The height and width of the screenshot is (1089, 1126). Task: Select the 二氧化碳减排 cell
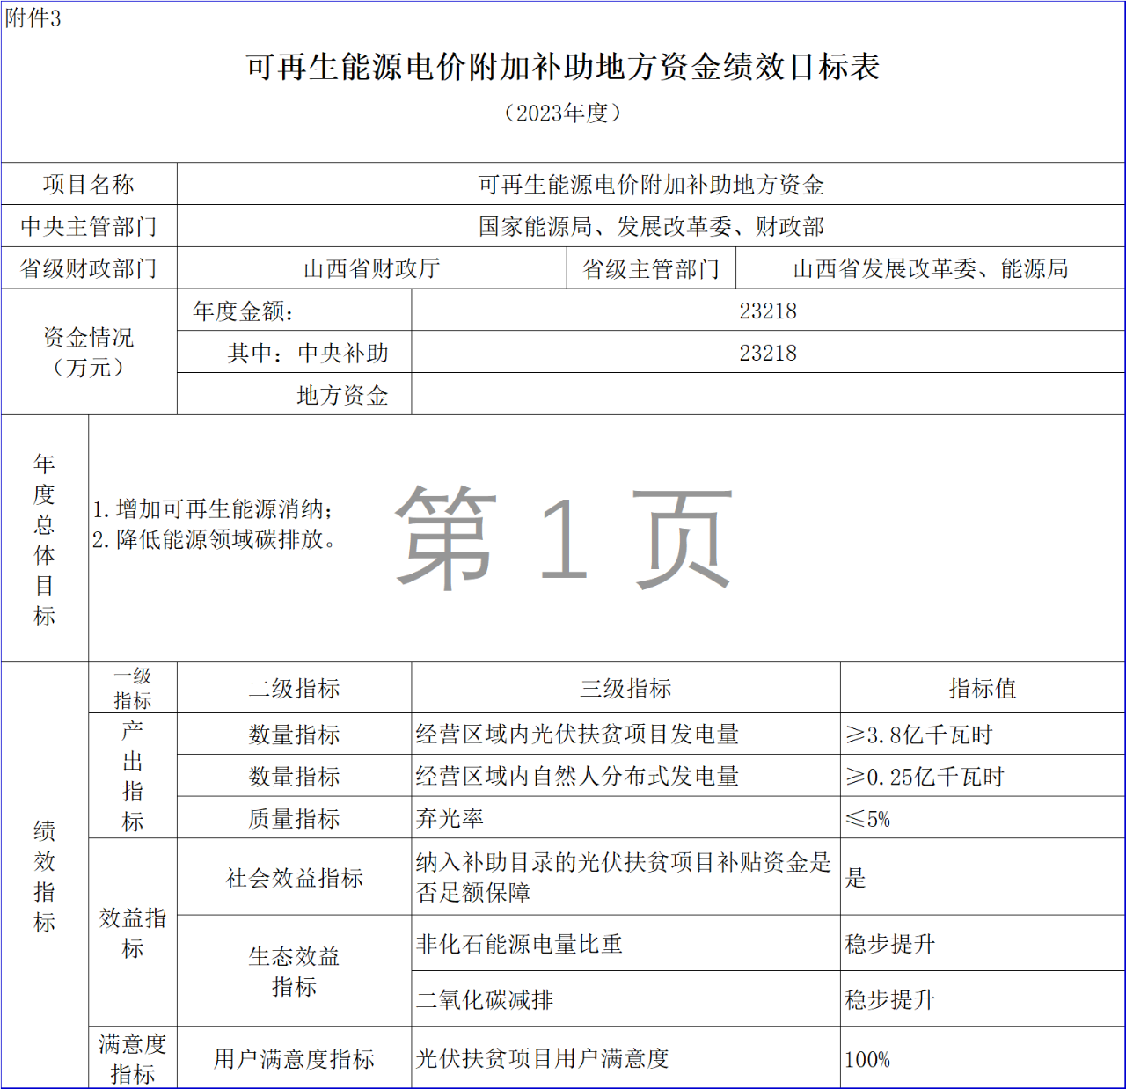click(625, 999)
